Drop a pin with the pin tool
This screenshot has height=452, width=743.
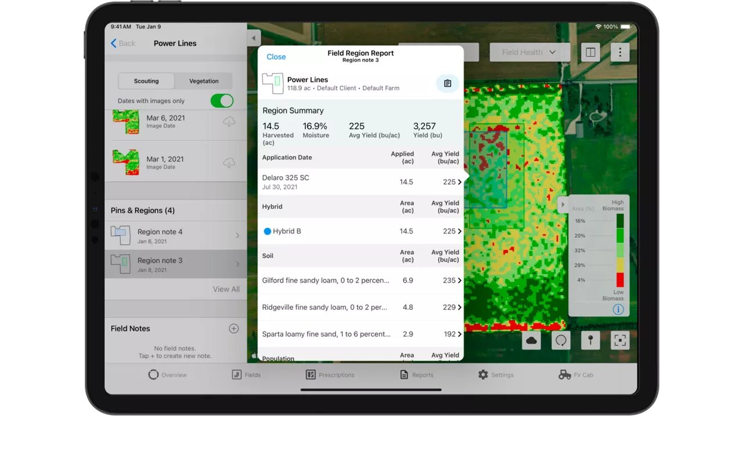(x=590, y=341)
